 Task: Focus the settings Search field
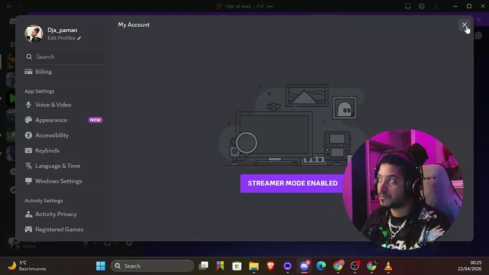tap(63, 57)
